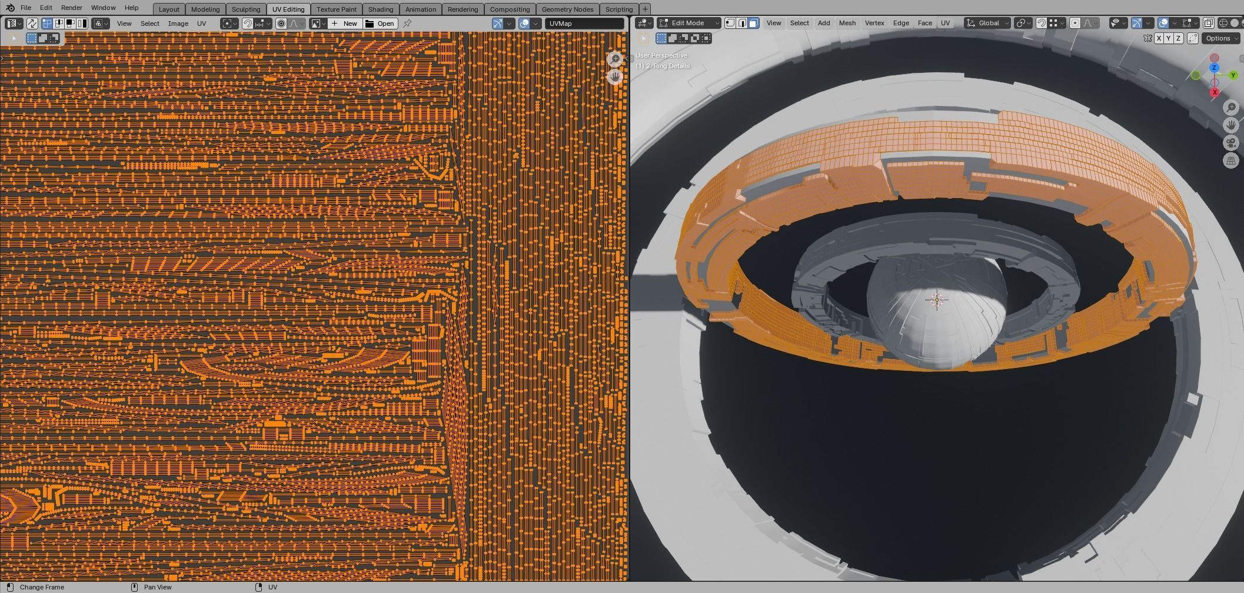Toggle UV editor overlays
Image resolution: width=1244 pixels, height=593 pixels.
pos(524,24)
